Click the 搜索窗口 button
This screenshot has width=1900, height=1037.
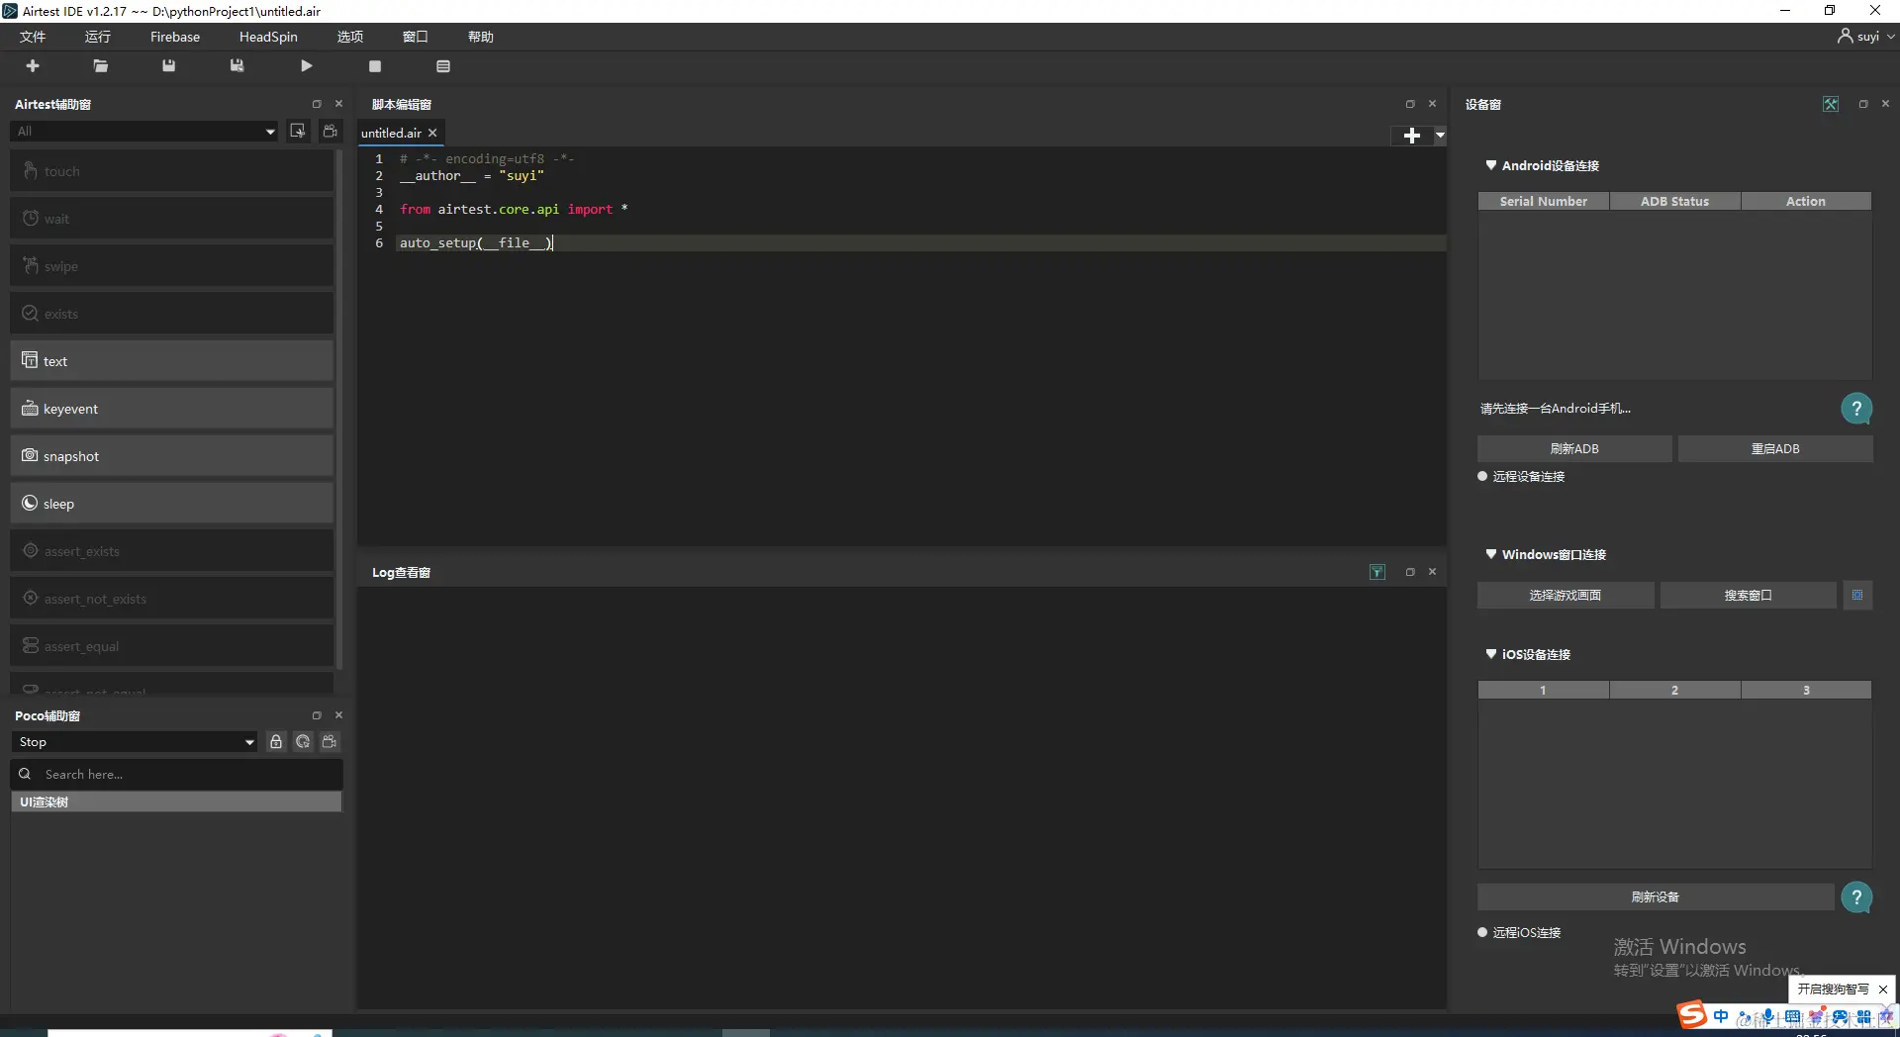[1749, 595]
